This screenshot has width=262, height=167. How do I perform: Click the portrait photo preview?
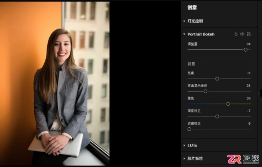pos(55,83)
